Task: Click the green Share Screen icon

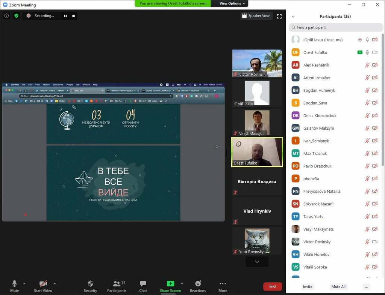Action: [170, 283]
